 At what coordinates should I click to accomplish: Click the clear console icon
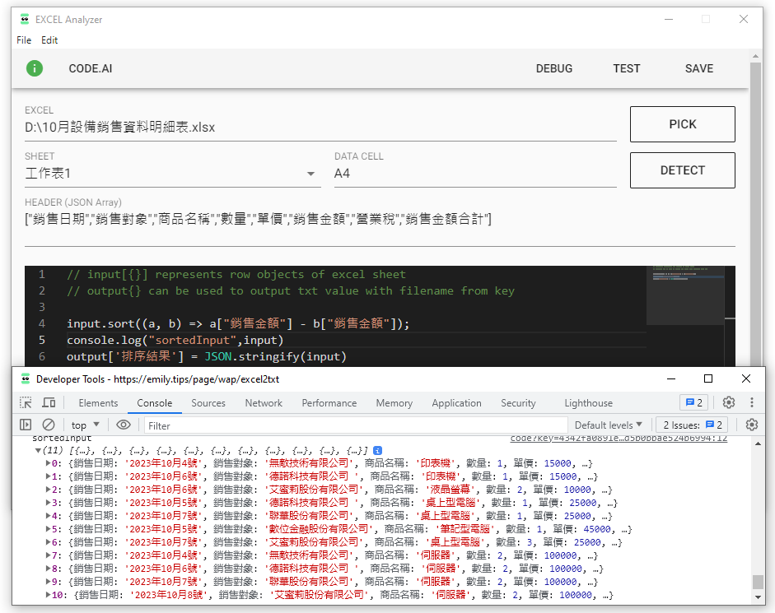tap(49, 425)
